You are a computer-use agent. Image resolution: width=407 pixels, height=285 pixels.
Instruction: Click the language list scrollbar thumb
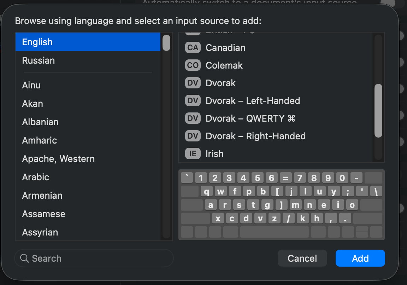tap(166, 43)
